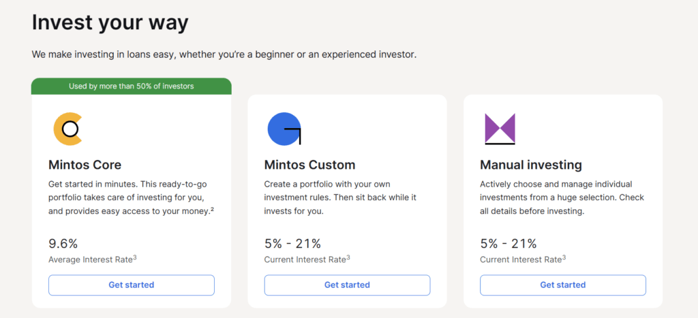Click the Mintos Custom description paragraph
The height and width of the screenshot is (318, 698).
[341, 197]
